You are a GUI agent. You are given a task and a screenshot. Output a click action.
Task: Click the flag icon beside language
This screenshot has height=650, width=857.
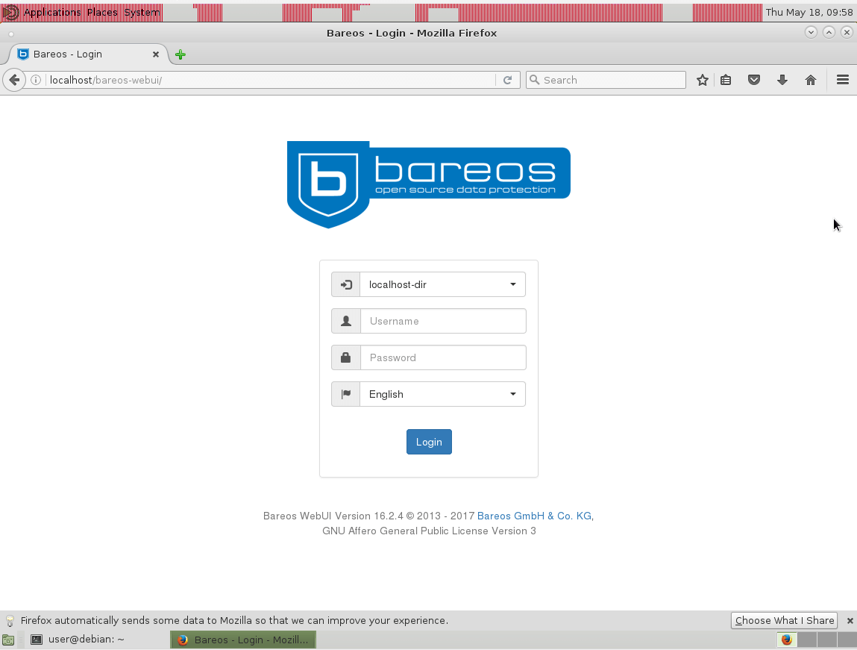coord(346,394)
